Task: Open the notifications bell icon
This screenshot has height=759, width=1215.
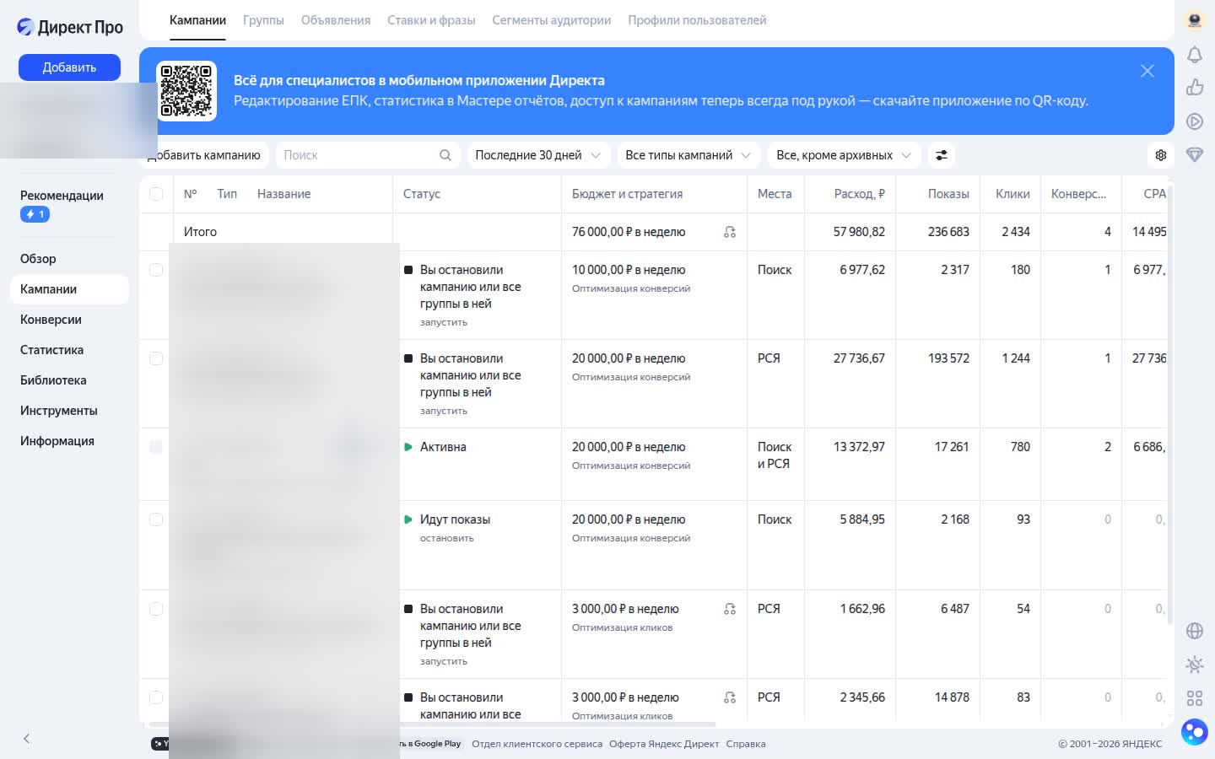Action: coord(1195,55)
